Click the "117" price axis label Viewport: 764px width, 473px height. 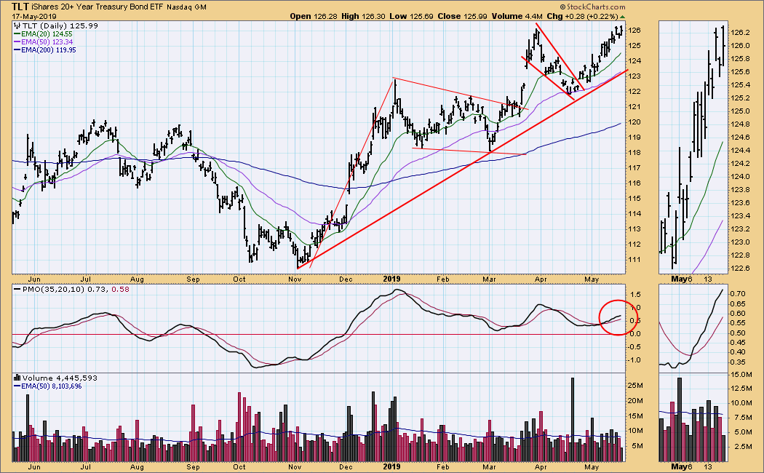coord(634,167)
